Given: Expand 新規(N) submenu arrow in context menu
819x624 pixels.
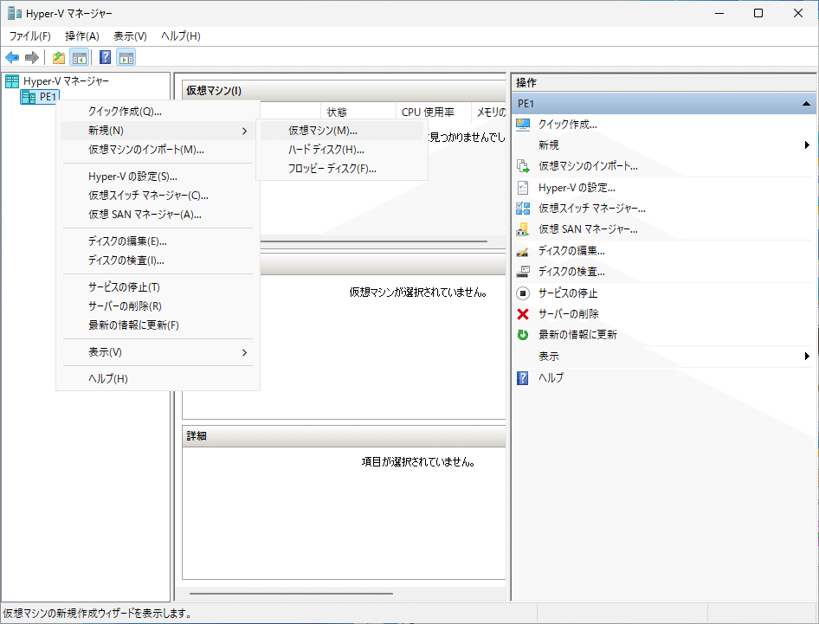Looking at the screenshot, I should (x=244, y=131).
